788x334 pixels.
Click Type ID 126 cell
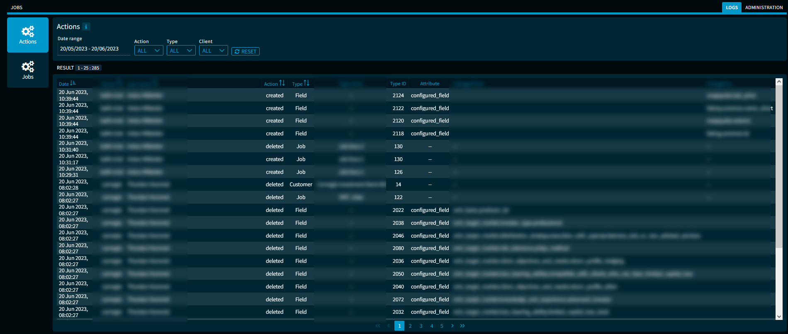coord(398,172)
